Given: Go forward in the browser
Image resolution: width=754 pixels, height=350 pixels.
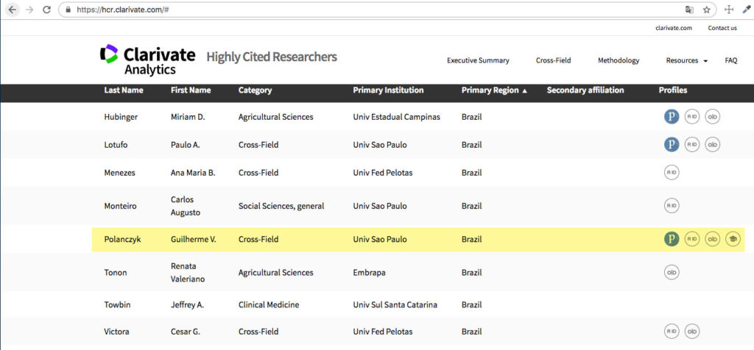Looking at the screenshot, I should 29,10.
